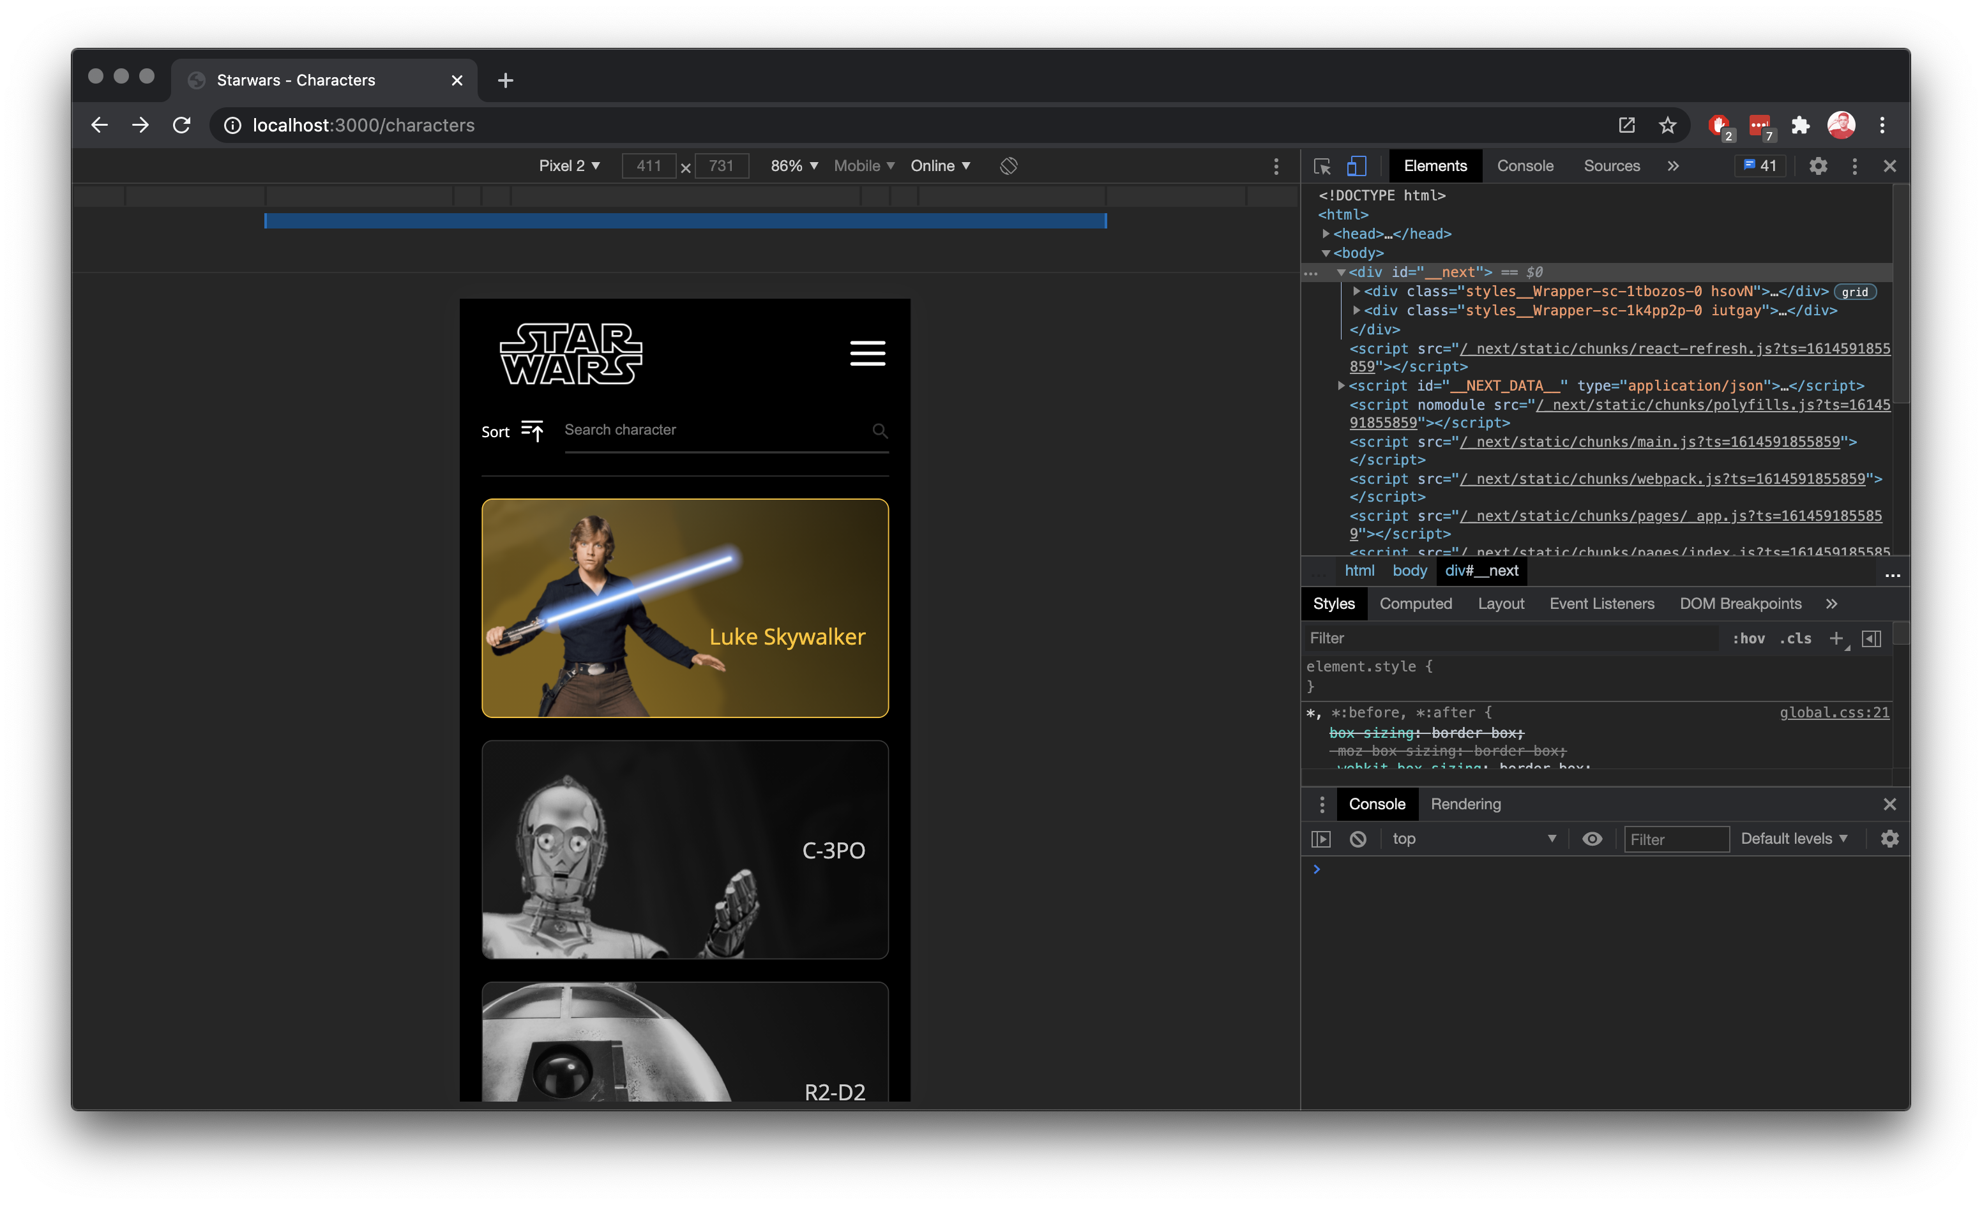
Task: Focus the Console Filter field
Action: tap(1676, 839)
